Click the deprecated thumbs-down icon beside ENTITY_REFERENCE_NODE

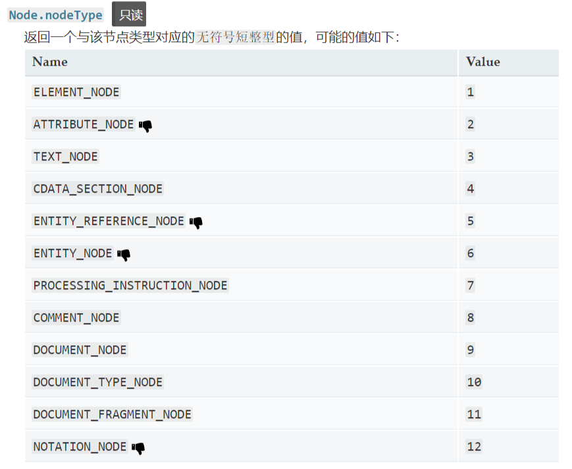(x=196, y=222)
